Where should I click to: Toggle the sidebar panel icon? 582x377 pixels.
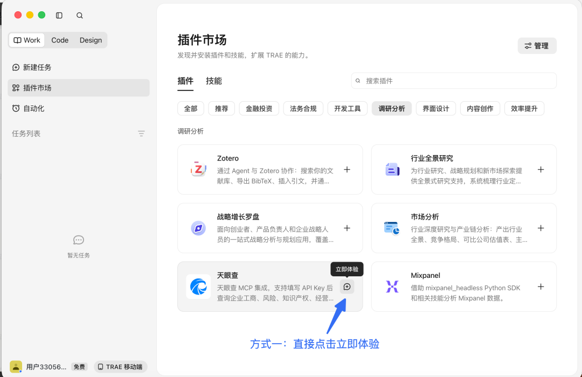pyautogui.click(x=59, y=15)
